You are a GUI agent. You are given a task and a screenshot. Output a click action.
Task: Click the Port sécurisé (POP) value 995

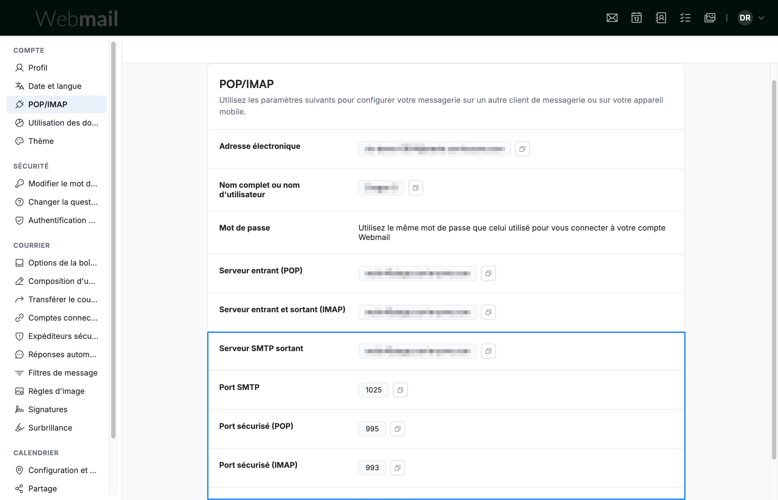(x=372, y=429)
